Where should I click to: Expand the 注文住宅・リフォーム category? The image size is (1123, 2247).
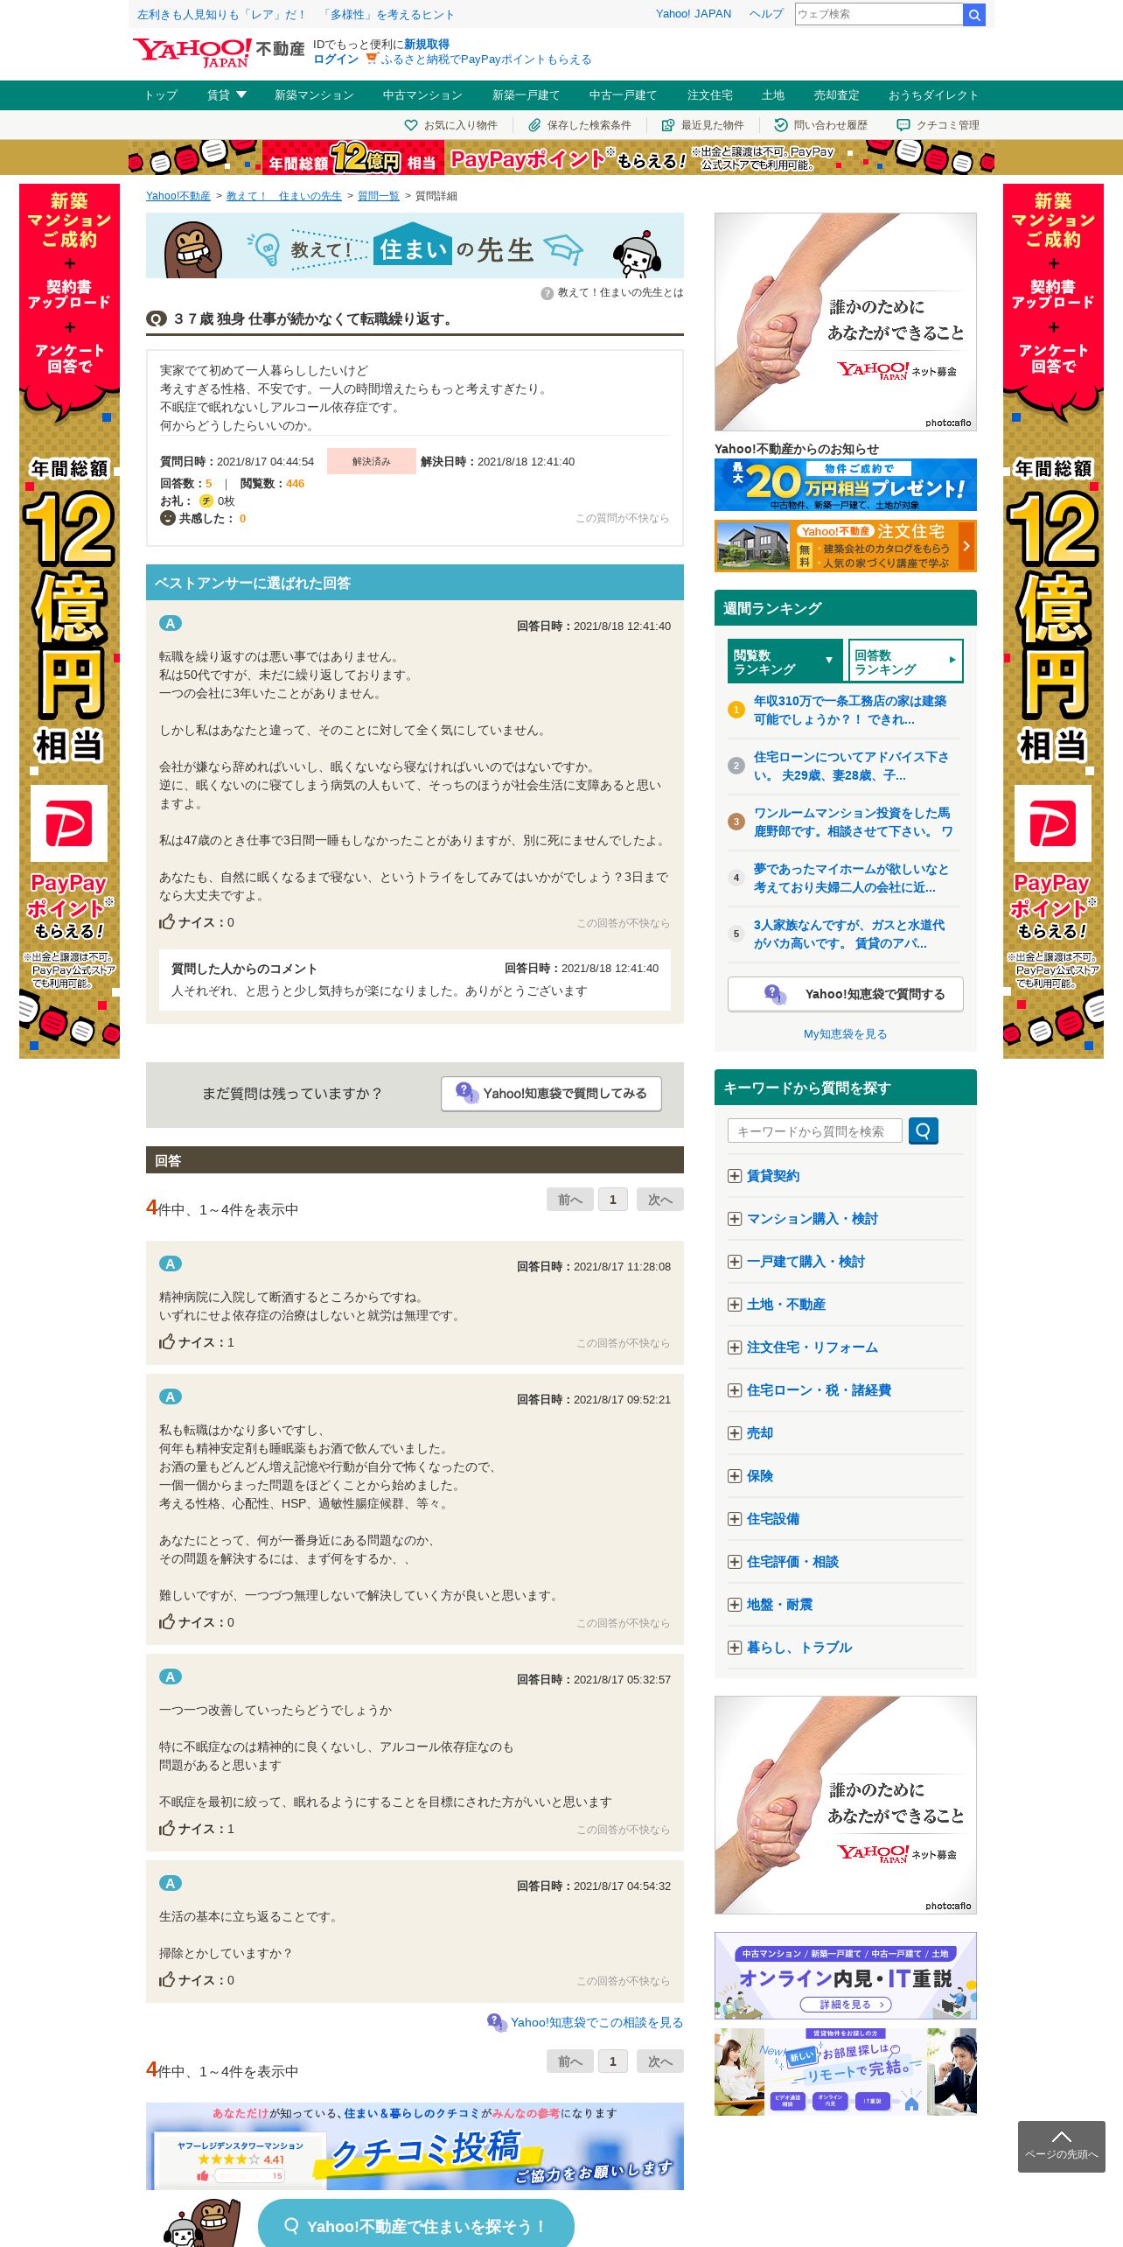[735, 1347]
